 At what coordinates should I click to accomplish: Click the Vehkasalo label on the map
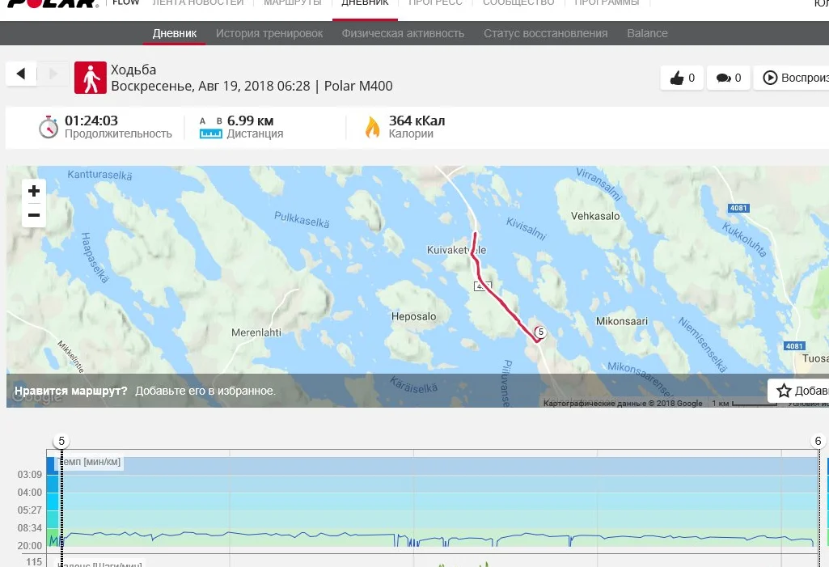tap(595, 216)
